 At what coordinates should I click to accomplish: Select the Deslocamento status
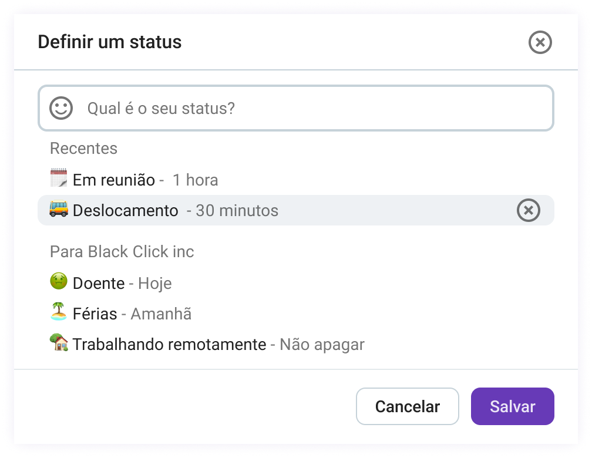point(125,210)
